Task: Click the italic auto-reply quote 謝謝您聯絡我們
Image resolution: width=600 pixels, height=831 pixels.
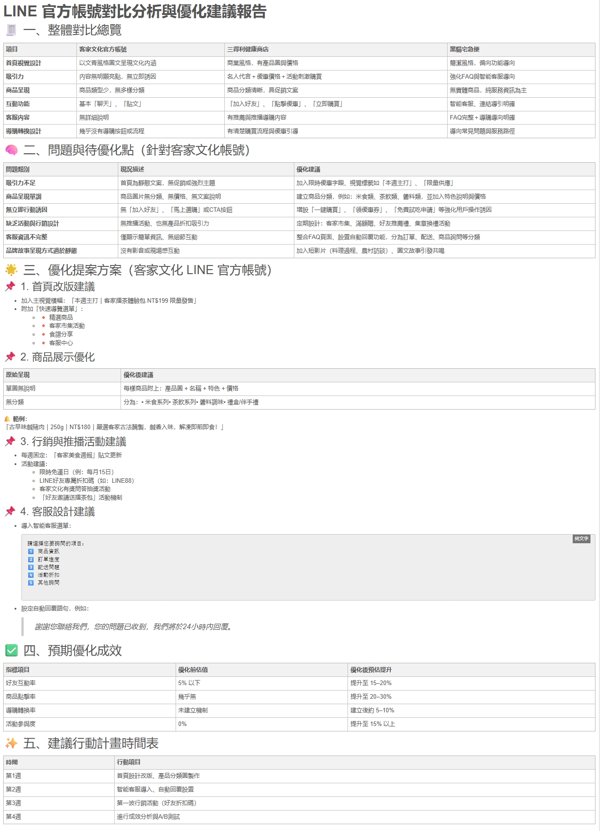Action: click(x=134, y=627)
